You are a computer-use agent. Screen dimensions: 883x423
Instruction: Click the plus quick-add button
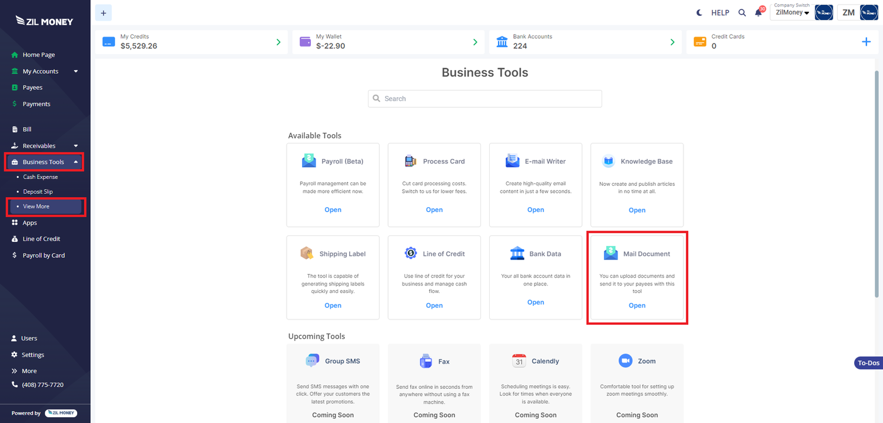(103, 12)
